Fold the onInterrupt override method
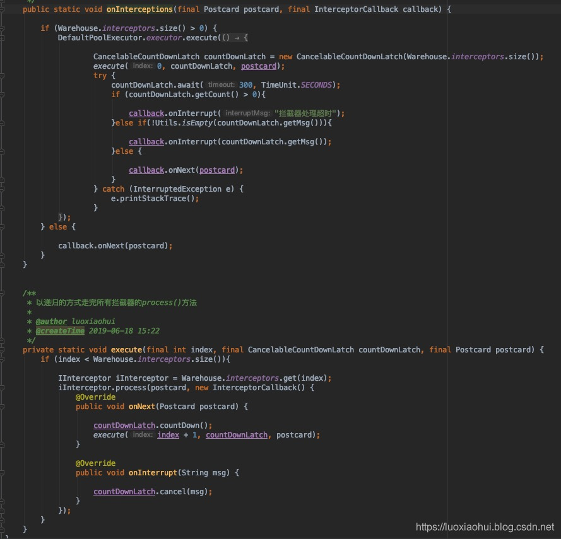This screenshot has height=539, width=561. (x=2, y=473)
